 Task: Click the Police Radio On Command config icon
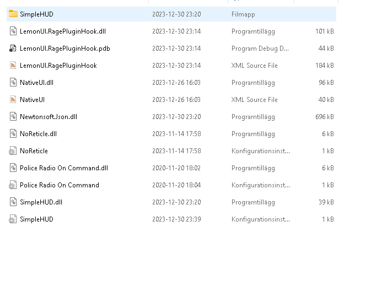click(x=13, y=185)
